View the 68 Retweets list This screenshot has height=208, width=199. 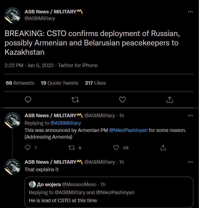click(20, 83)
